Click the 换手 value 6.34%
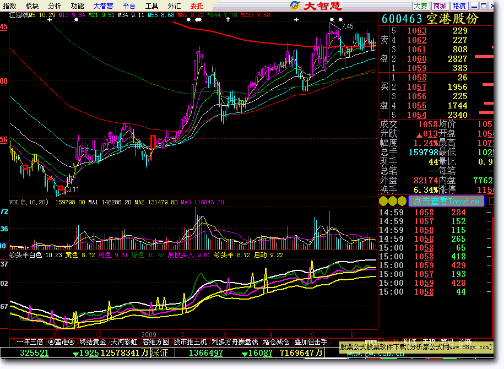Viewport: 504px width, 369px height. point(426,189)
